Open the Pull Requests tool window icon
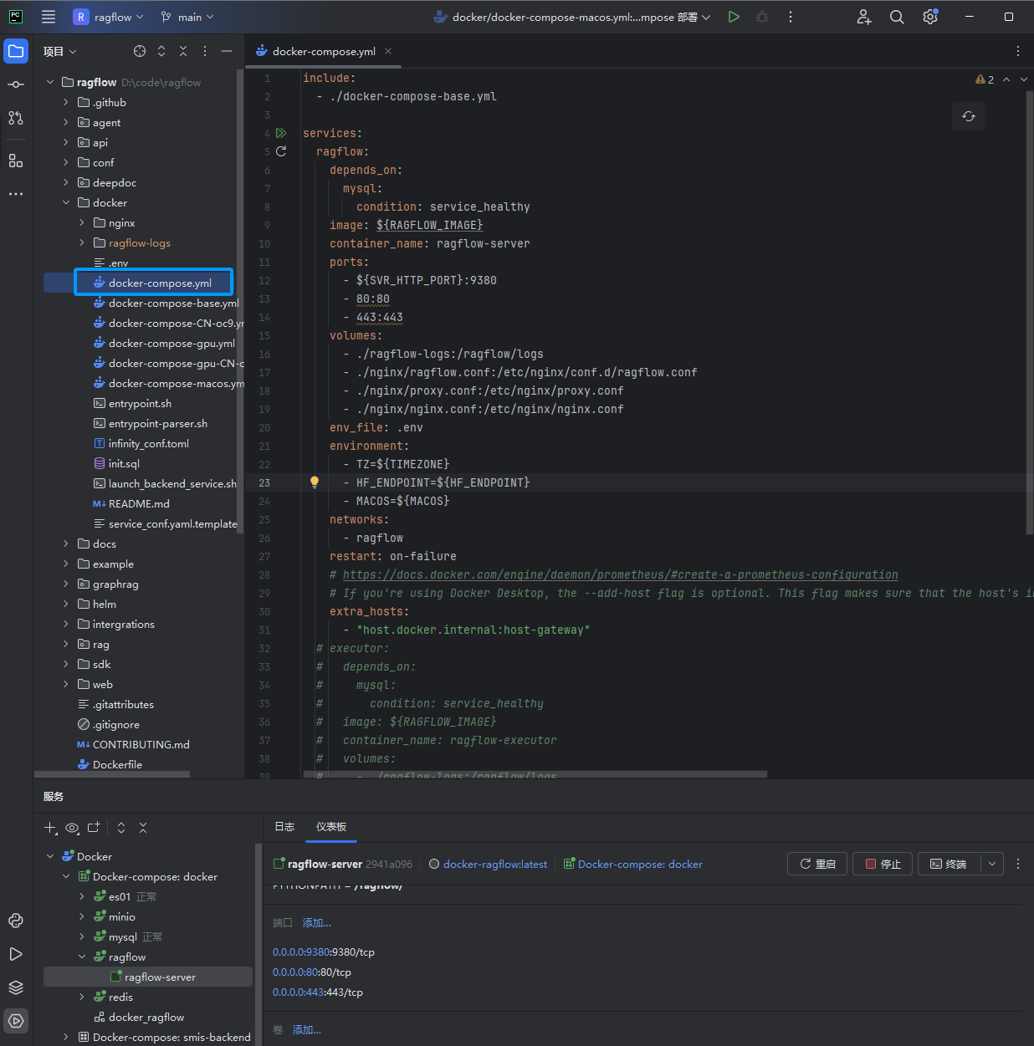This screenshot has height=1046, width=1034. click(16, 118)
